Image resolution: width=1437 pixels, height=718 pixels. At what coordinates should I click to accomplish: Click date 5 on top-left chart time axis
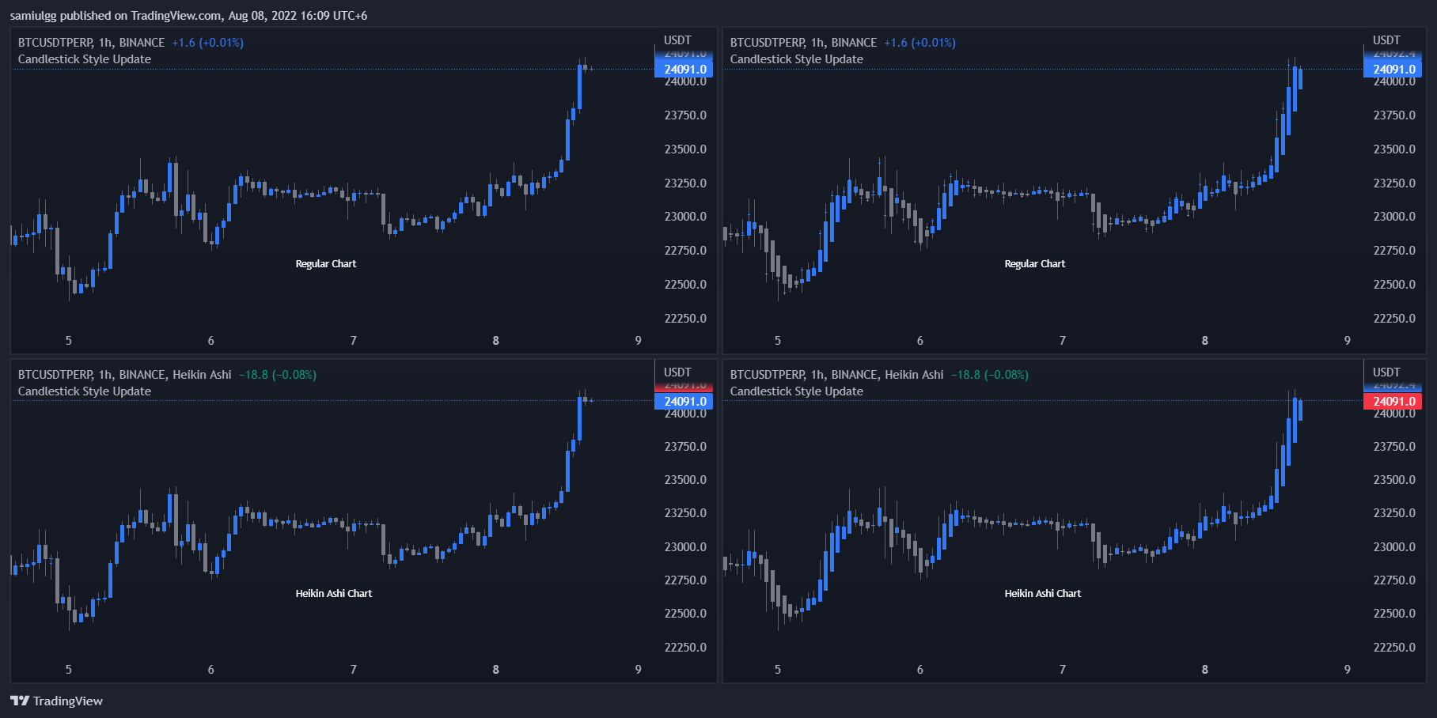pos(69,341)
